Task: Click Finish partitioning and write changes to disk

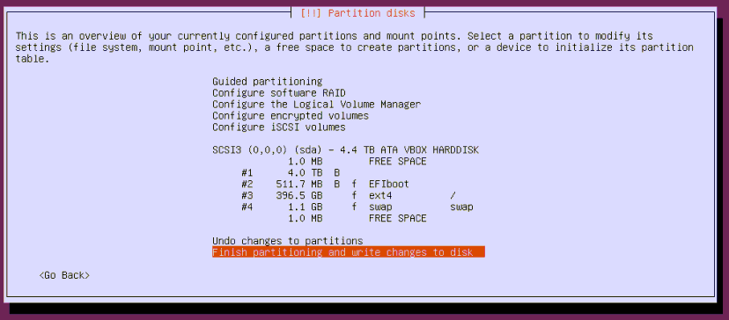Action: 349,252
